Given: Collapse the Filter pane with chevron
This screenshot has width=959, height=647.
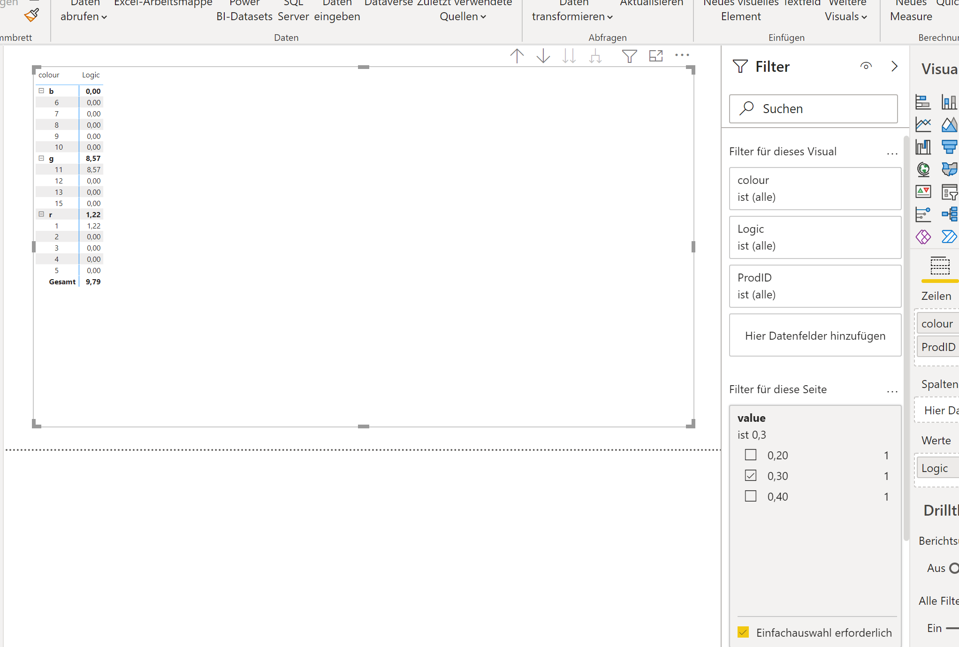Looking at the screenshot, I should click(x=895, y=66).
